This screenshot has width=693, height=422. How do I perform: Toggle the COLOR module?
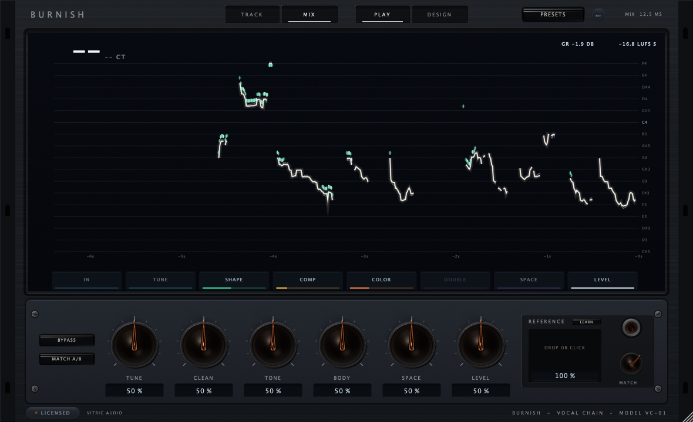[x=381, y=281]
